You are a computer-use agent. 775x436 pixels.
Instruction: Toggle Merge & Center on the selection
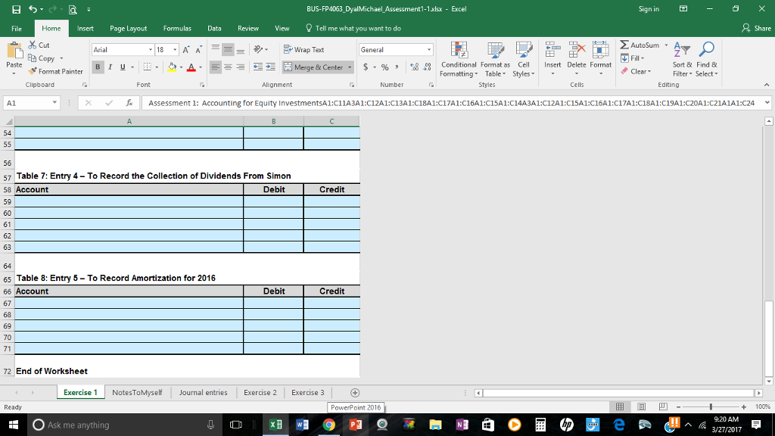[314, 67]
